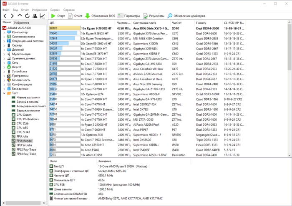Open the Чтение из памяти test
Viewport: 292px width, 206px height.
pos(26,97)
